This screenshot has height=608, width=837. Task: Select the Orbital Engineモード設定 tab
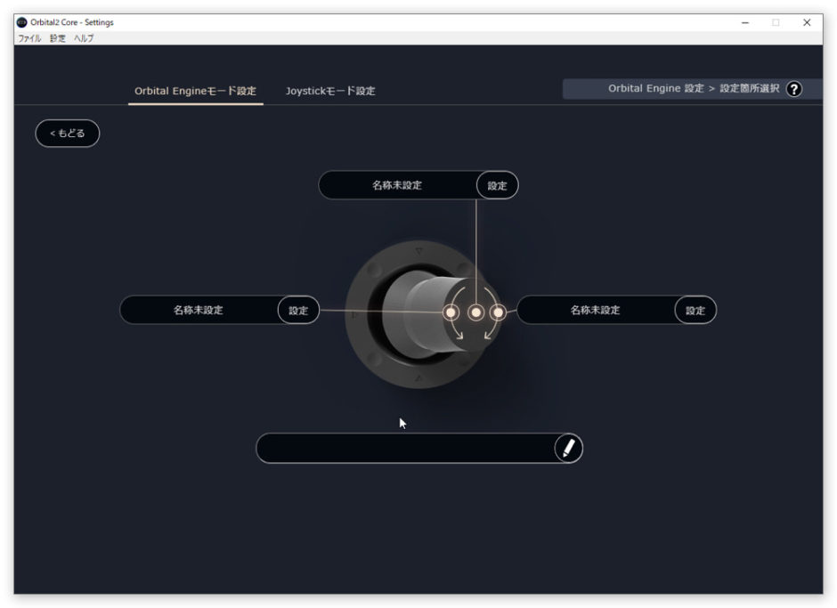195,91
